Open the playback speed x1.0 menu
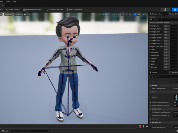This screenshot has width=178, height=133. (x=27, y=14)
